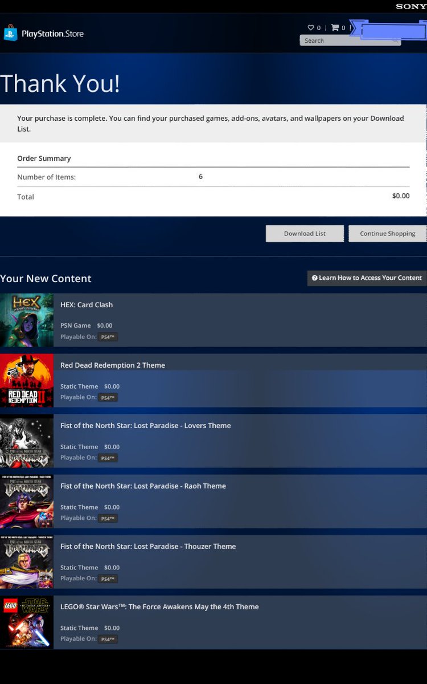The width and height of the screenshot is (427, 684).
Task: Open Fist of the North Star Lovers Theme
Action: (x=146, y=426)
